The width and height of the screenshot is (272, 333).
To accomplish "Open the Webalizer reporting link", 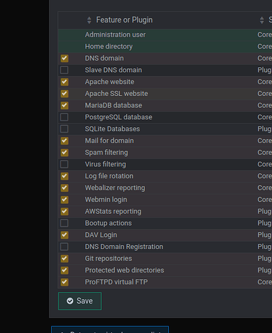I will [115, 188].
